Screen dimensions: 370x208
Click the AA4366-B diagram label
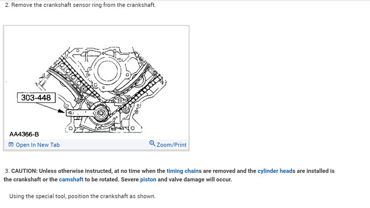[24, 134]
